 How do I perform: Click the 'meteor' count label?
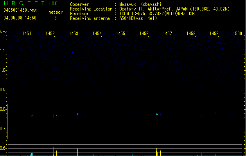click(56, 12)
